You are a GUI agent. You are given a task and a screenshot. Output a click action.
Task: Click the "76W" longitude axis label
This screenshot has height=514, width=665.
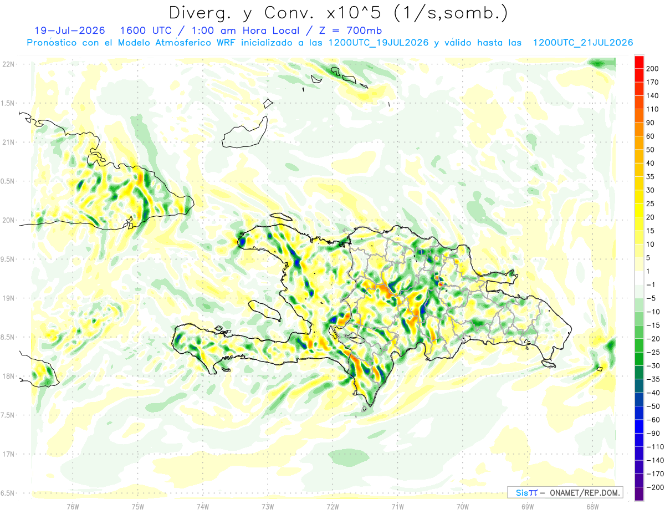pos(73,506)
